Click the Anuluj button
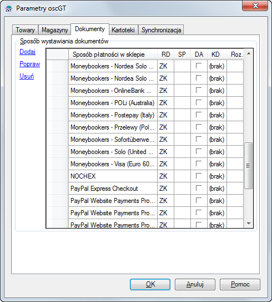This screenshot has height=302, width=272. point(195,284)
